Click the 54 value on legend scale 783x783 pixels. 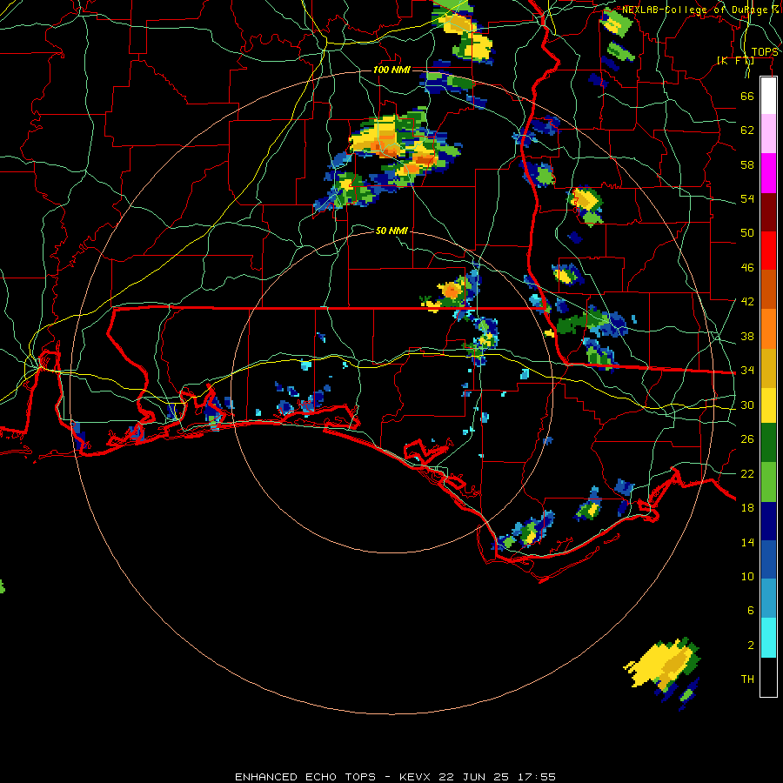747,198
